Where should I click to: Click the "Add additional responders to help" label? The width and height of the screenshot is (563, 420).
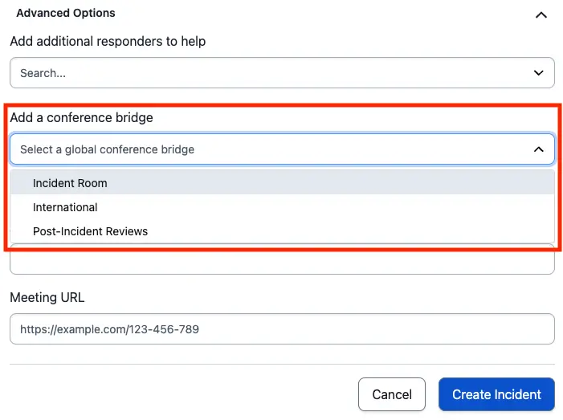click(108, 41)
